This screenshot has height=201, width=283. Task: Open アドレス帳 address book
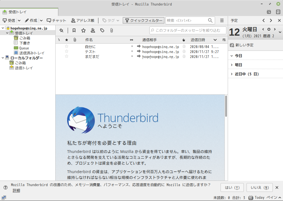tap(83, 20)
